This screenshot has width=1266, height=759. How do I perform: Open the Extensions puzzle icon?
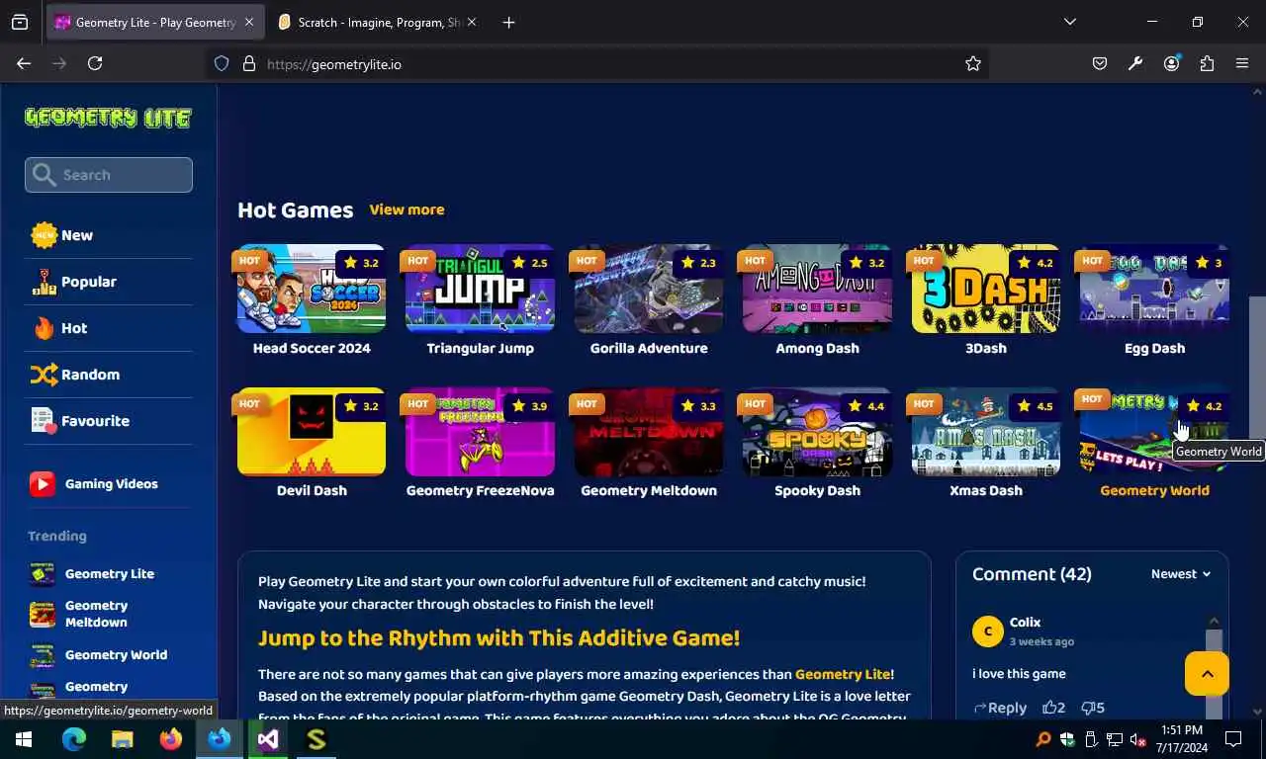click(1207, 63)
